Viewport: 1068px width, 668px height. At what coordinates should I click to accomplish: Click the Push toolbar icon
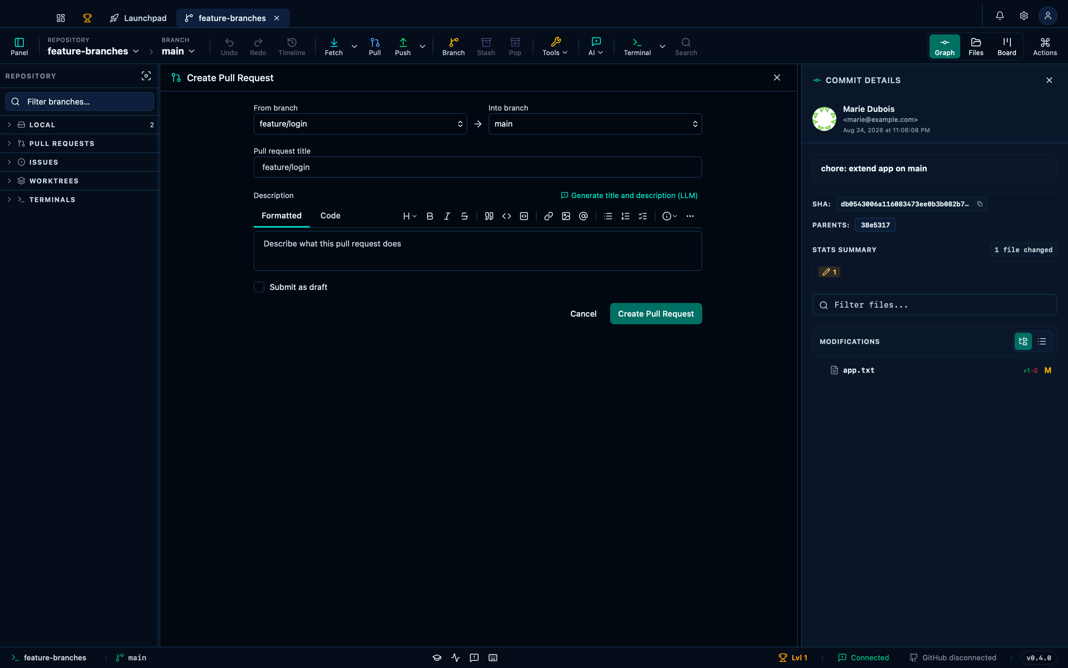(403, 46)
